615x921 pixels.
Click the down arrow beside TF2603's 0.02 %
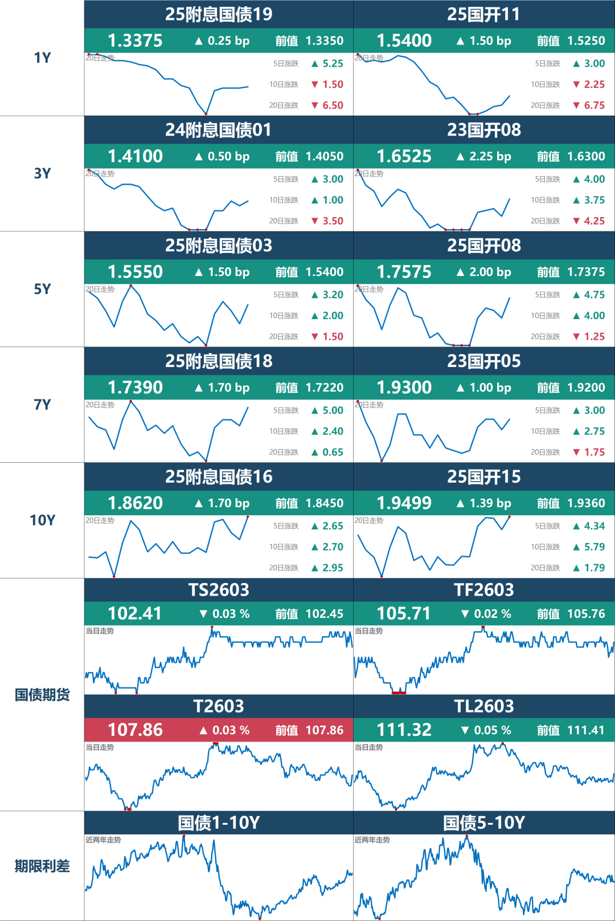(465, 614)
